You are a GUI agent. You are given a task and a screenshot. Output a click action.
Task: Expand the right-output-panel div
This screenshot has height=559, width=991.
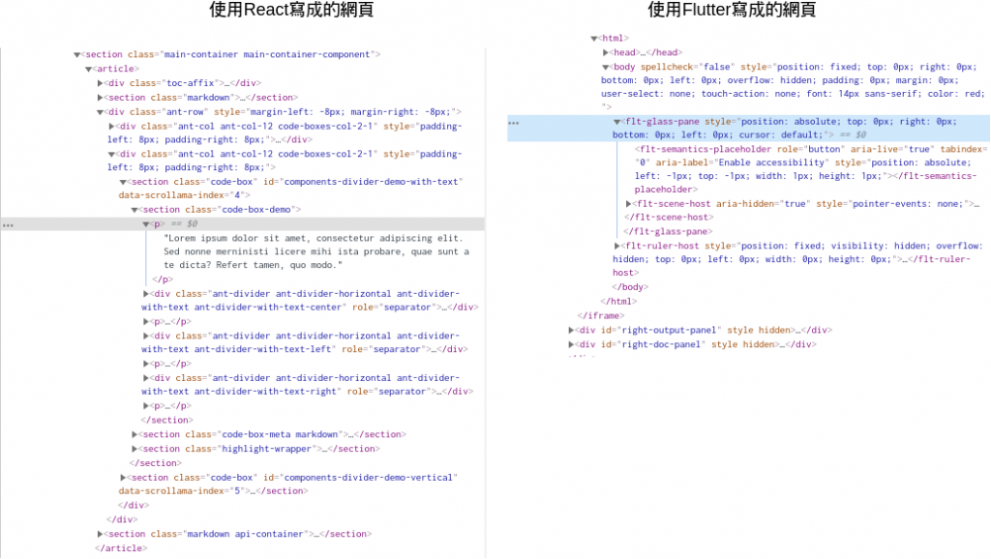pyautogui.click(x=571, y=331)
